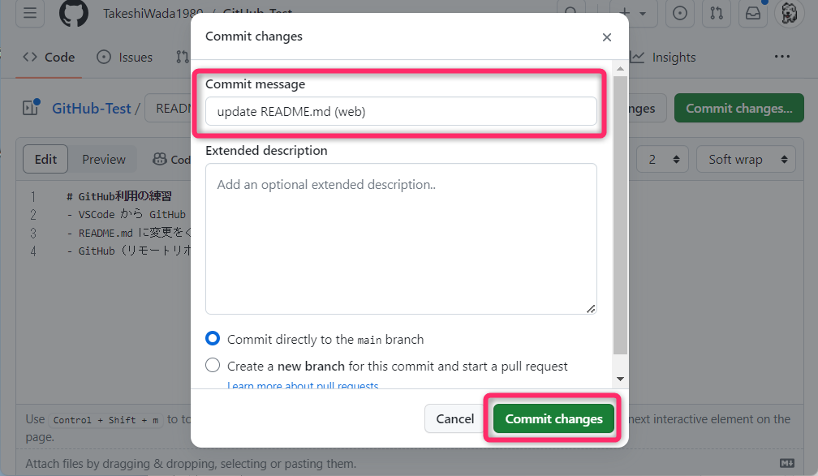Click the green Commit changes button in dialog

553,419
